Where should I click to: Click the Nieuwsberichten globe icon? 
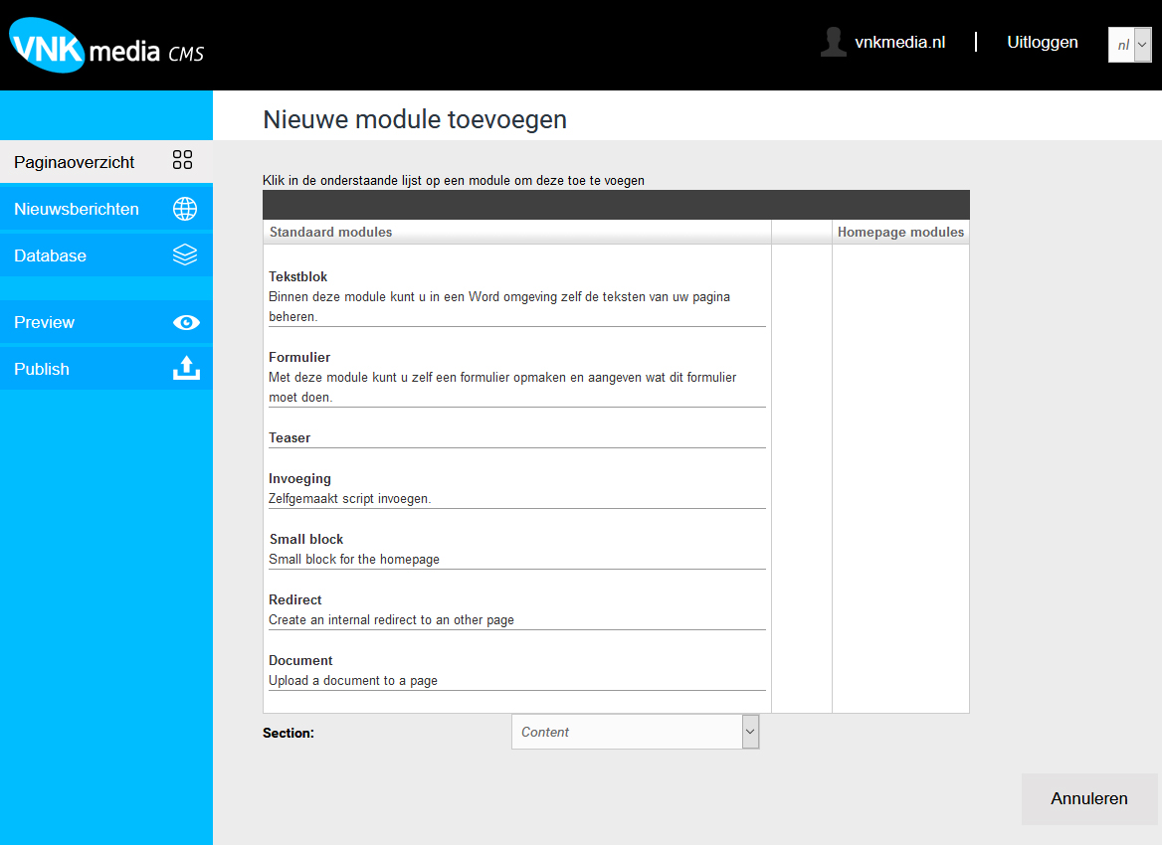[185, 209]
